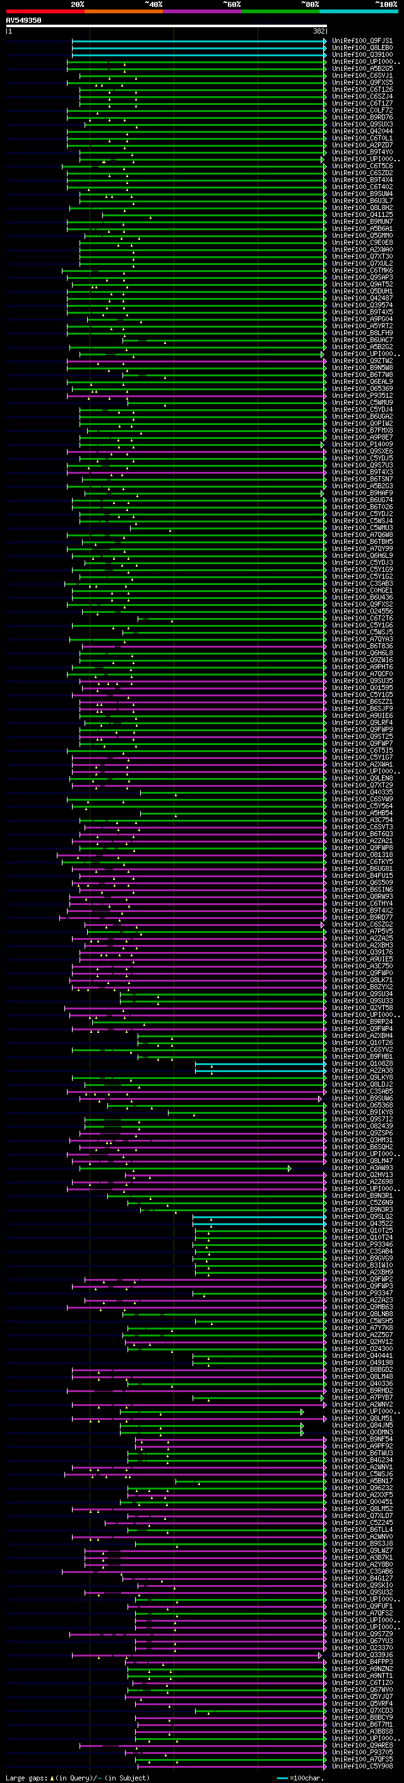Image resolution: width=404 pixels, height=1783 pixels.
Task: Select label UniRef100_C6T126
Action: [x=362, y=89]
